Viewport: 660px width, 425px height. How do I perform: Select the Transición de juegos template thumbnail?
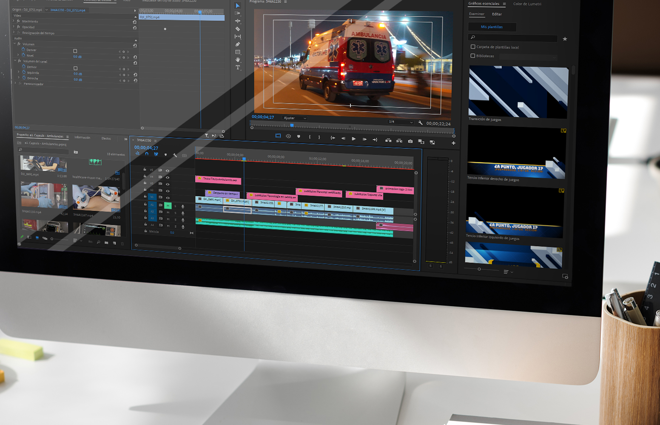[518, 92]
